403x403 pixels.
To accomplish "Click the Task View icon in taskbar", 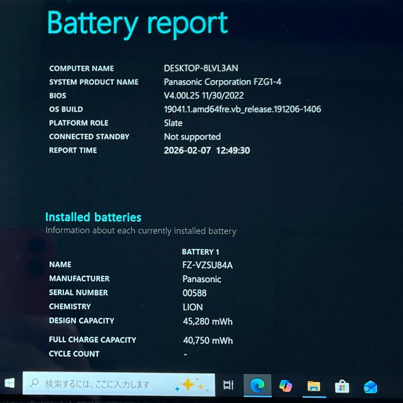I will point(228,385).
